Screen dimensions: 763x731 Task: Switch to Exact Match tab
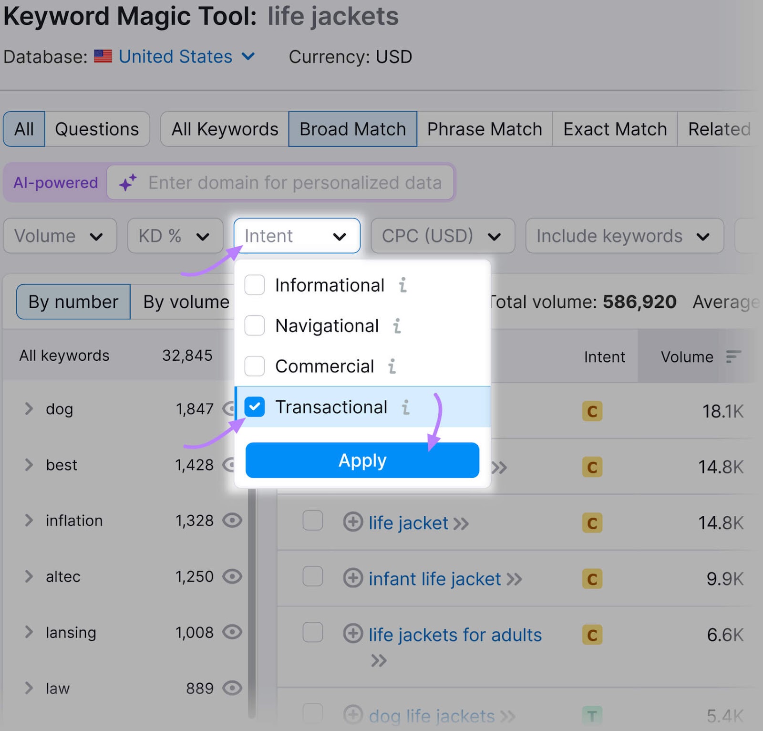615,129
